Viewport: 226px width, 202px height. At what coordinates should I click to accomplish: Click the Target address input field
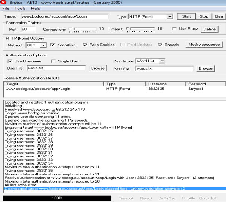pos(65,16)
